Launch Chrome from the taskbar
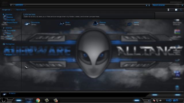Screen dimensions: 184x103 pos(38,100)
